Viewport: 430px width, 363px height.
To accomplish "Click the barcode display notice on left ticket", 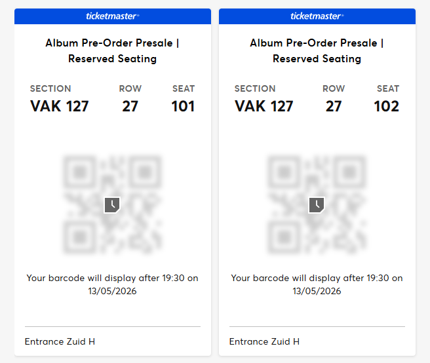I will pos(113,284).
